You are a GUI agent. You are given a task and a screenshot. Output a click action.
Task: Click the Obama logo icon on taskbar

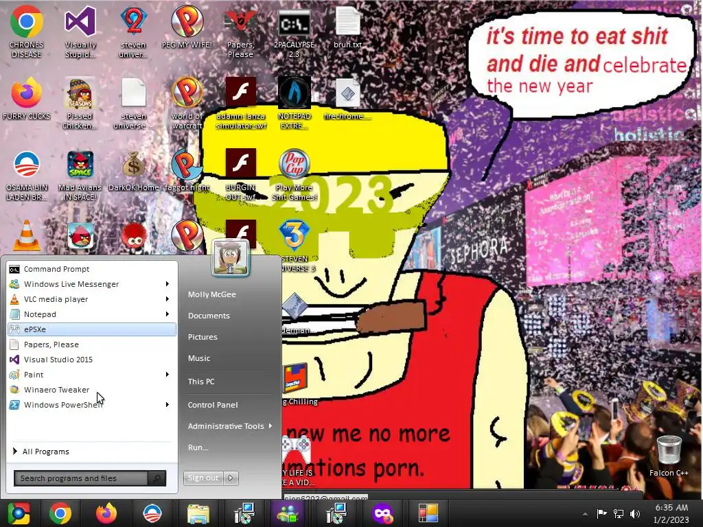[152, 513]
